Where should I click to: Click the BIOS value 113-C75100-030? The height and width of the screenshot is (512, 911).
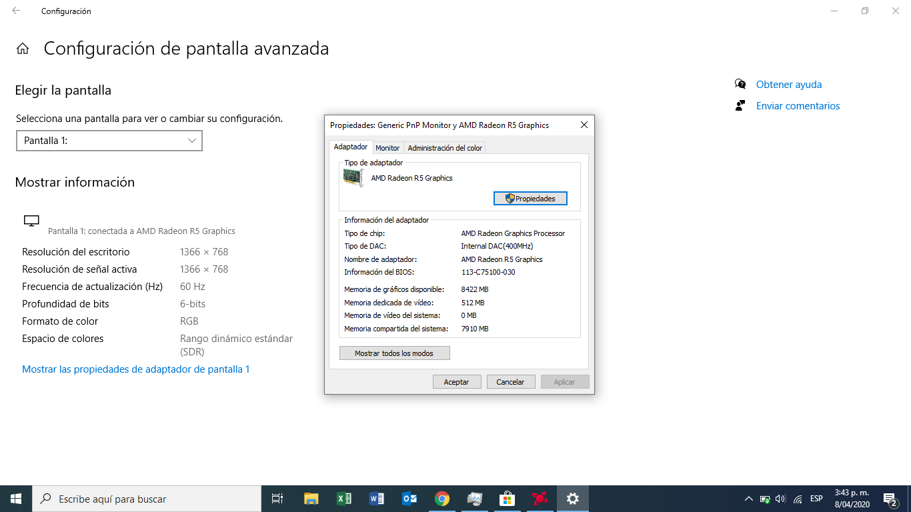(x=488, y=272)
